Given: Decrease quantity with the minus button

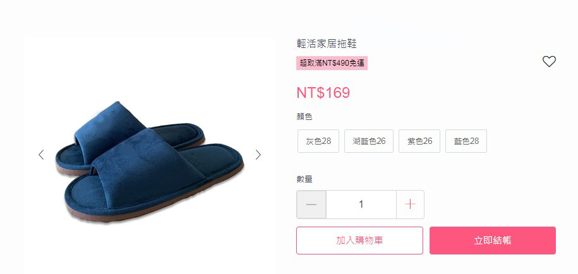Looking at the screenshot, I should pos(311,205).
